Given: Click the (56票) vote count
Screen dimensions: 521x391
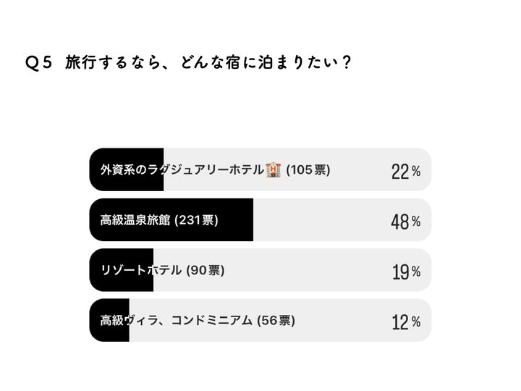Looking at the screenshot, I should pyautogui.click(x=276, y=320).
